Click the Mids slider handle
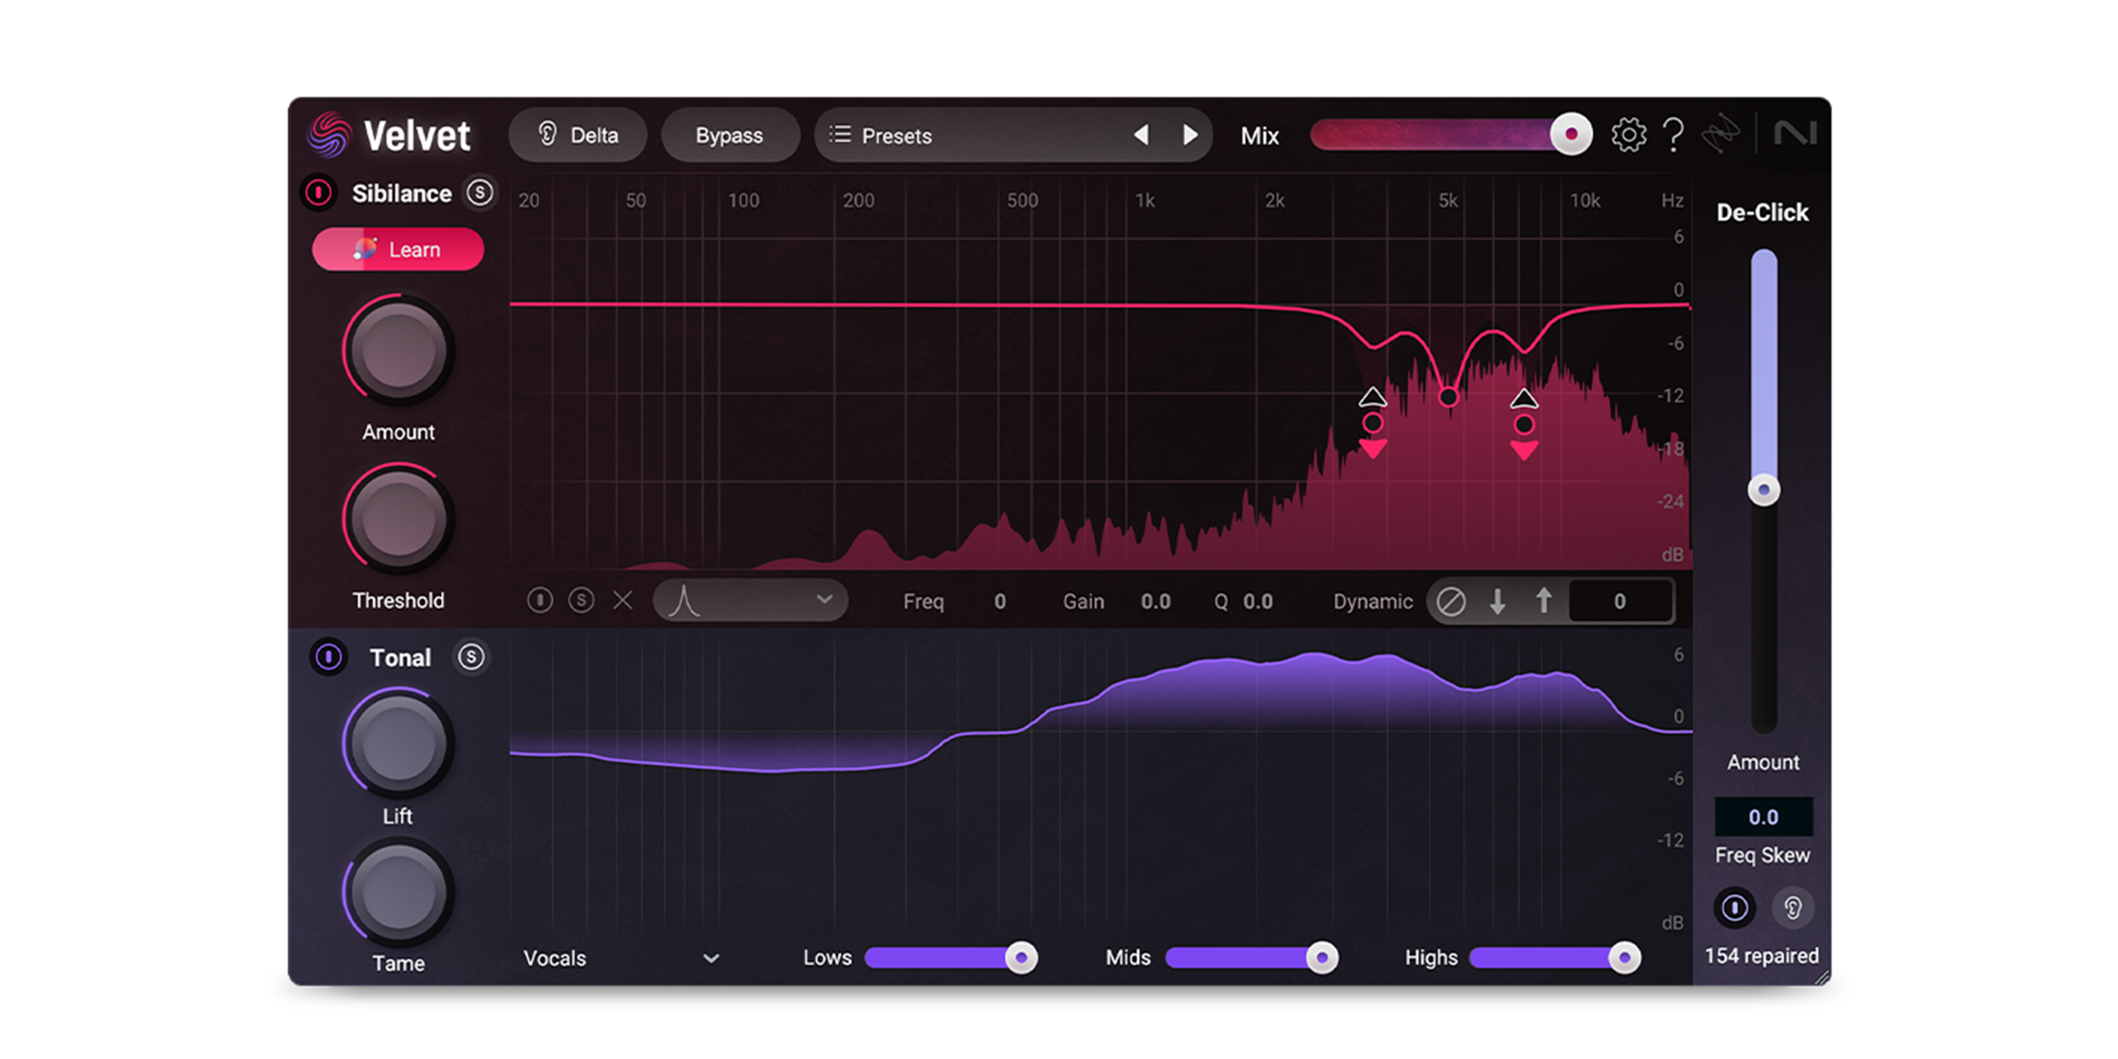 click(1322, 958)
